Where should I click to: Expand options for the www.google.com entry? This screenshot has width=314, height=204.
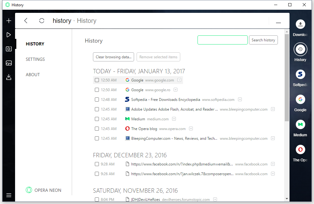(179, 80)
